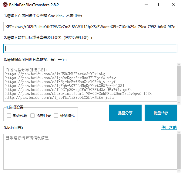Start 批量转存 batch transfer
Screen dimensions: 181x173
161,113
